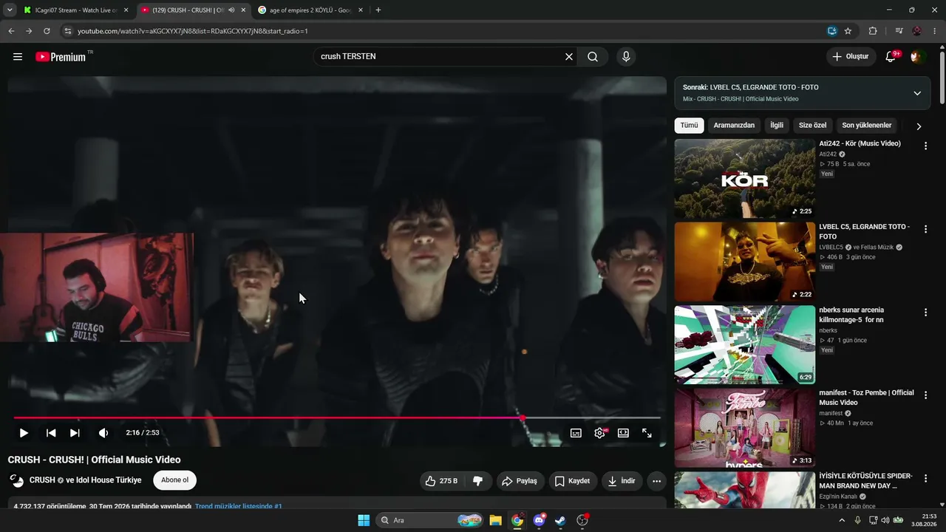Screen dimensions: 946x532
Task: Open File Explorer from taskbar
Action: (495, 520)
